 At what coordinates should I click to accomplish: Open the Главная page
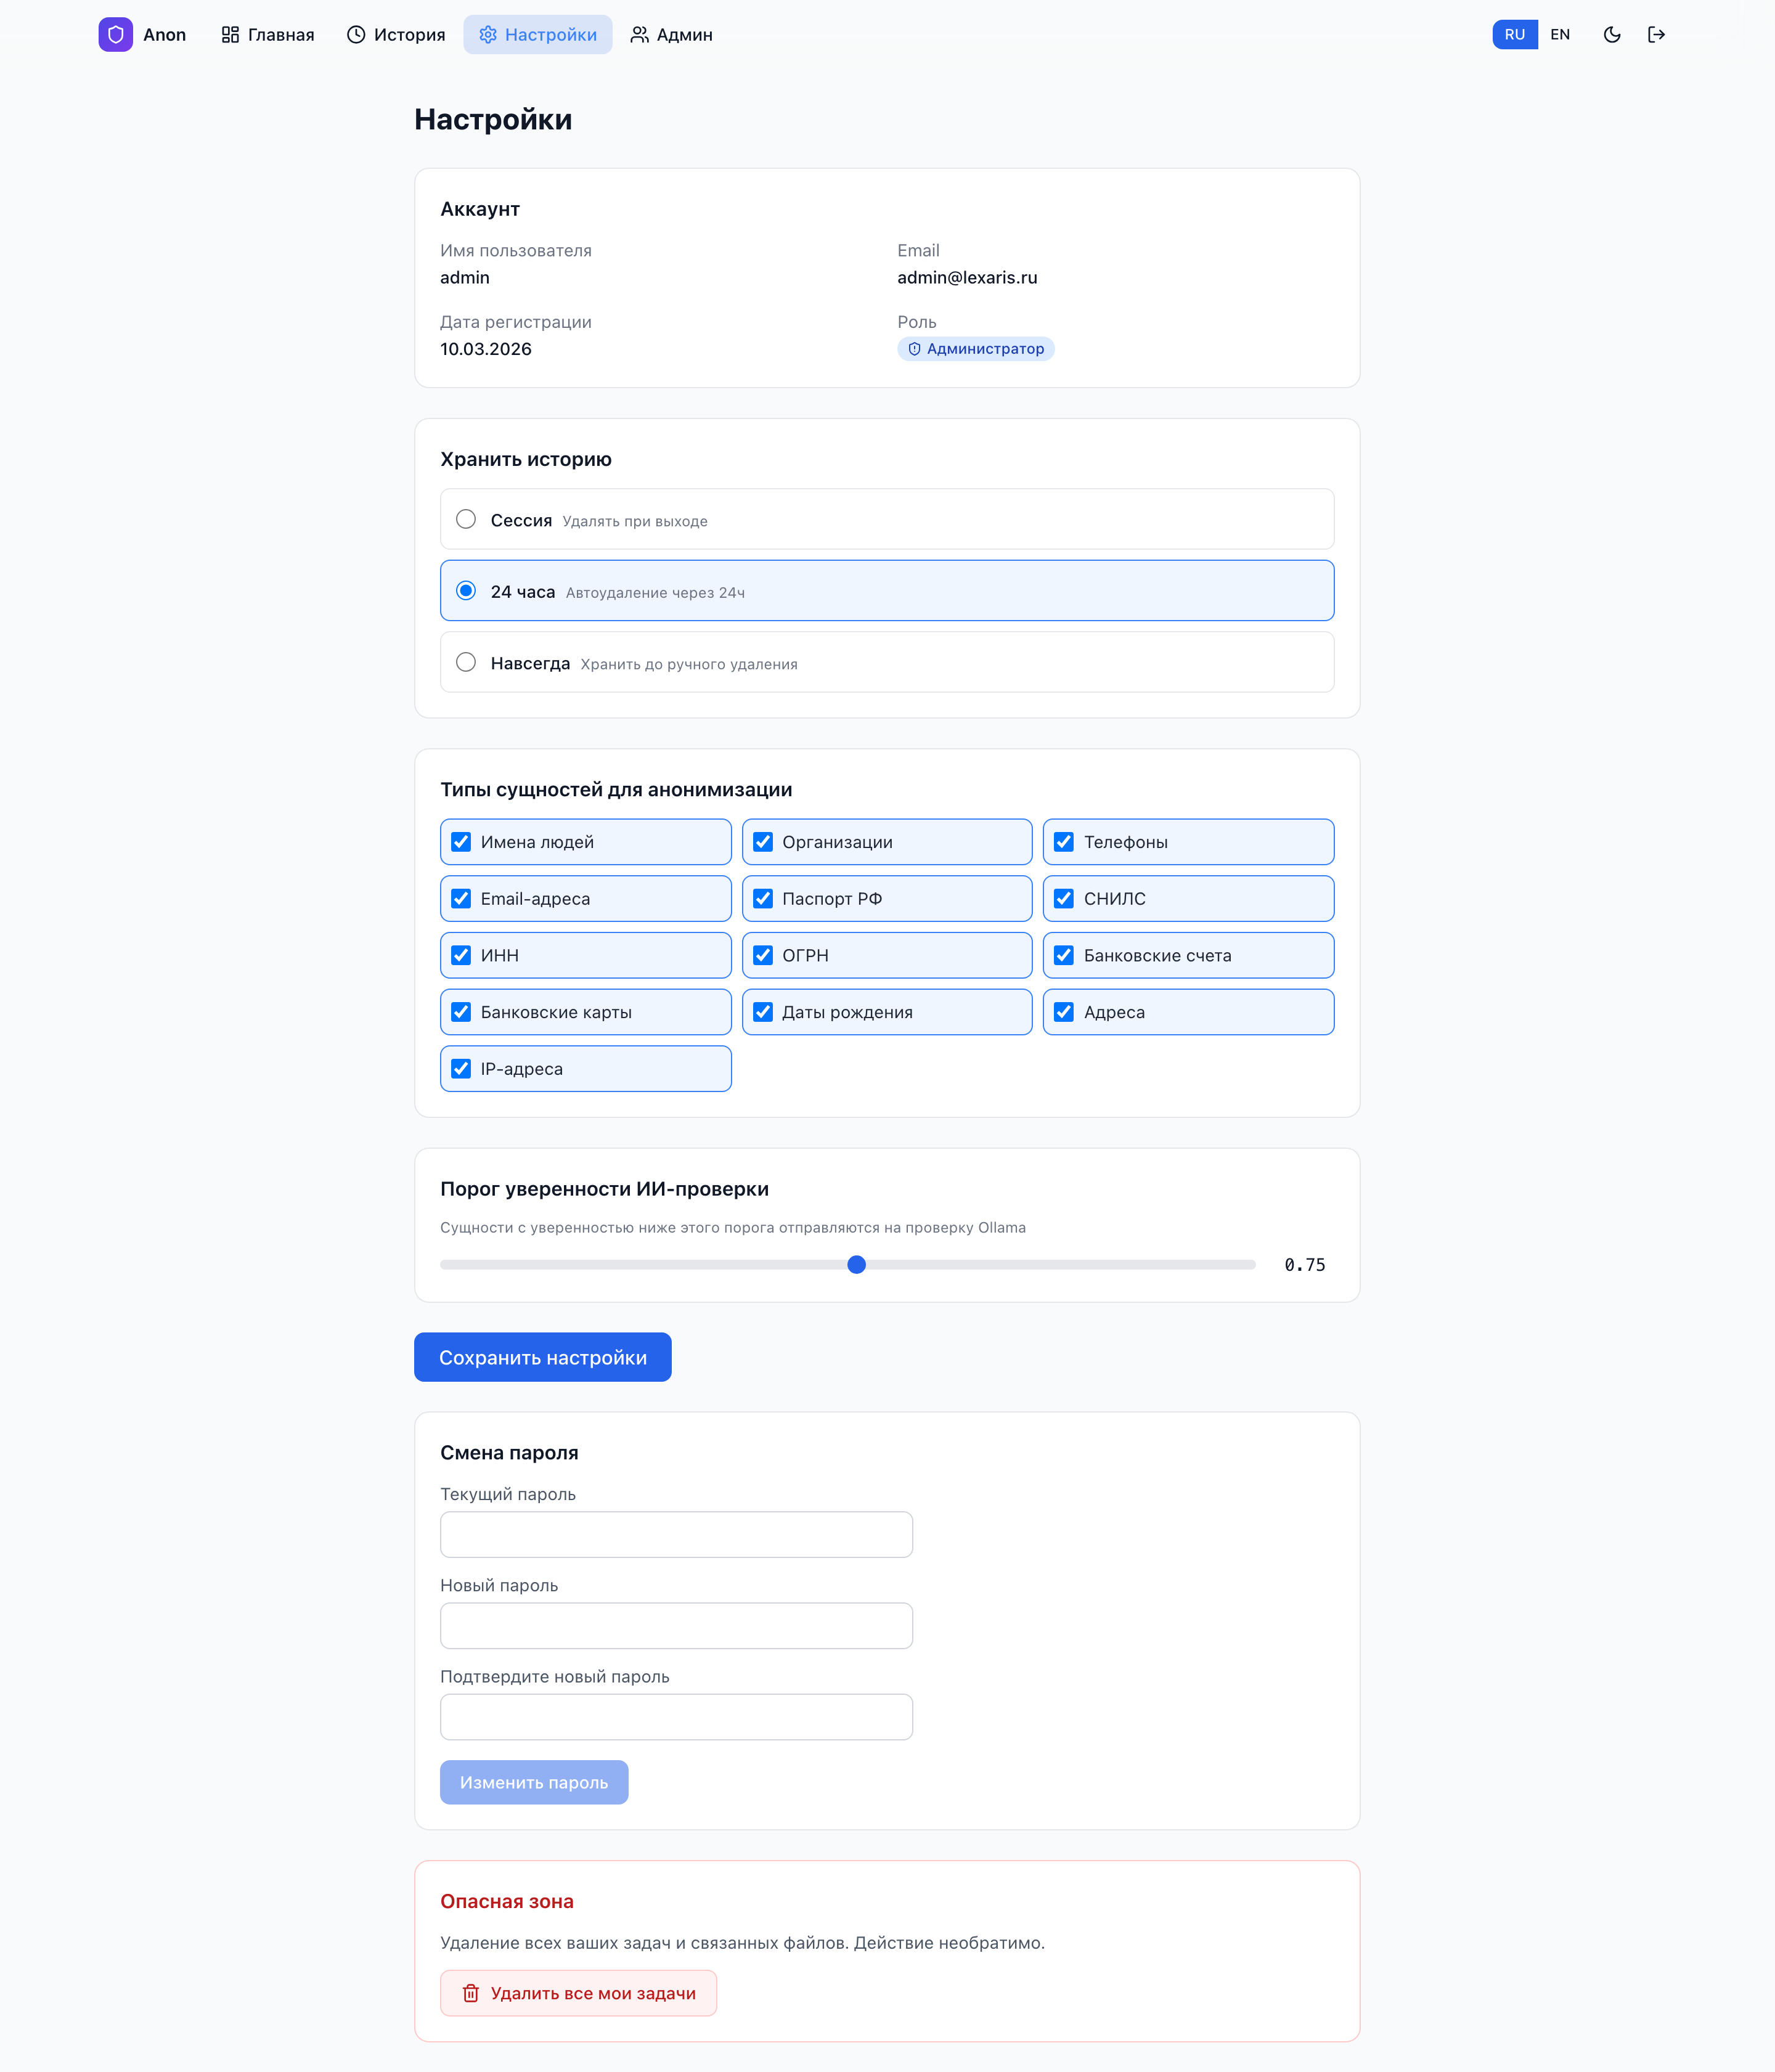(267, 35)
